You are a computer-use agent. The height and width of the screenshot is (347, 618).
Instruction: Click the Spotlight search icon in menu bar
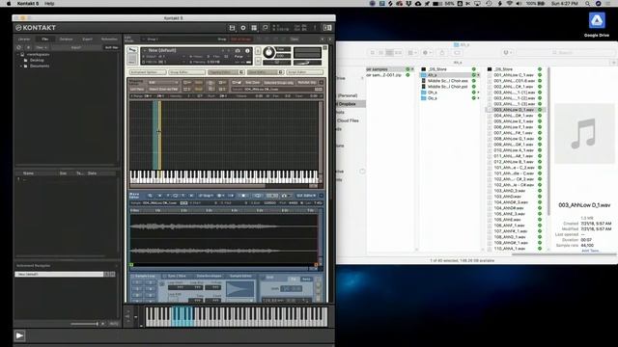[x=587, y=4]
